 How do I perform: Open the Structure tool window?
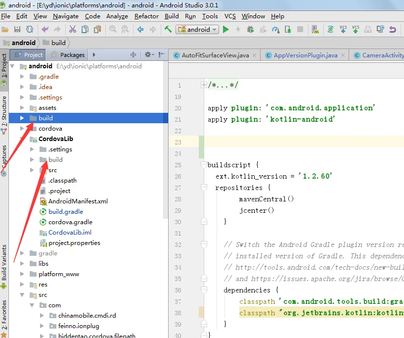[x=4, y=115]
